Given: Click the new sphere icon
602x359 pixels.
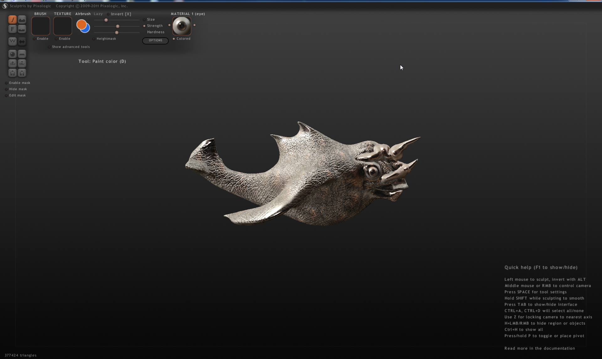Looking at the screenshot, I should 12,54.
